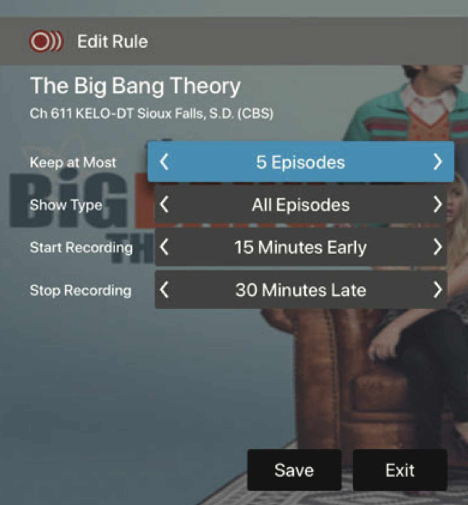The height and width of the screenshot is (505, 468).
Task: Click the red recording icon beside Edit Rule
Action: pos(46,41)
